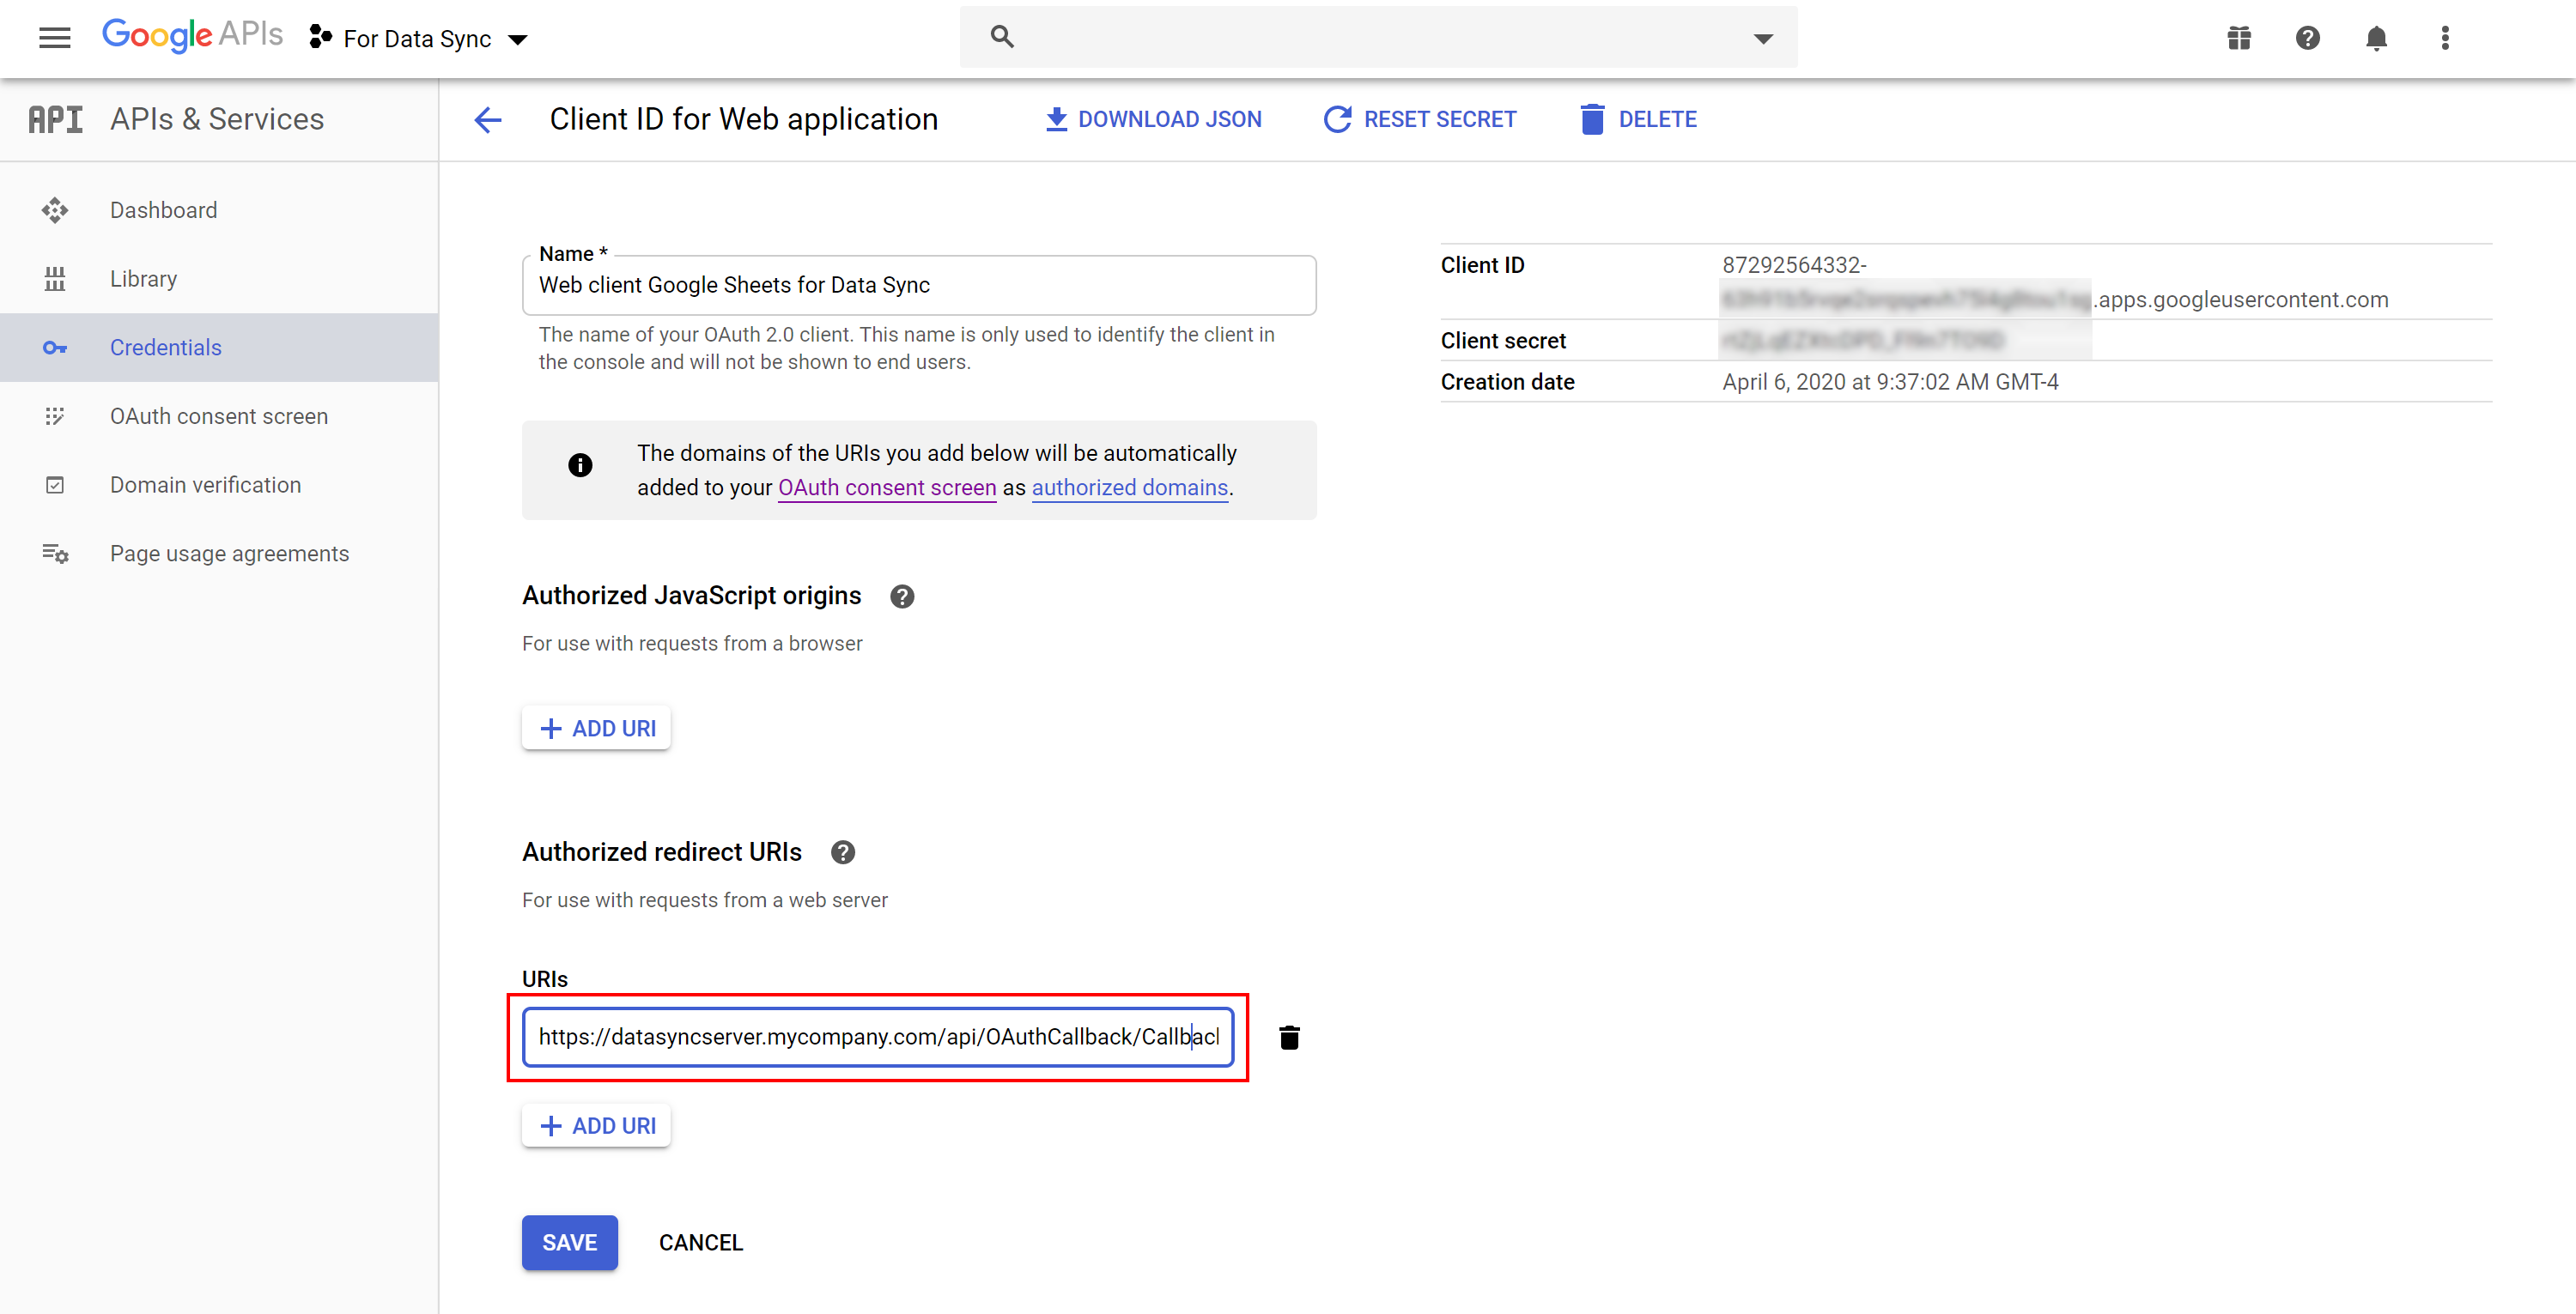Screen dimensions: 2576x1314
Task: Open OAuth consent screen sidebar item
Action: 219,415
